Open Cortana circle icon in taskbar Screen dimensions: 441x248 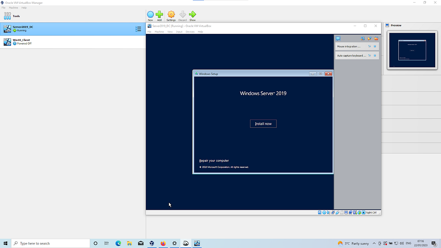pyautogui.click(x=95, y=243)
